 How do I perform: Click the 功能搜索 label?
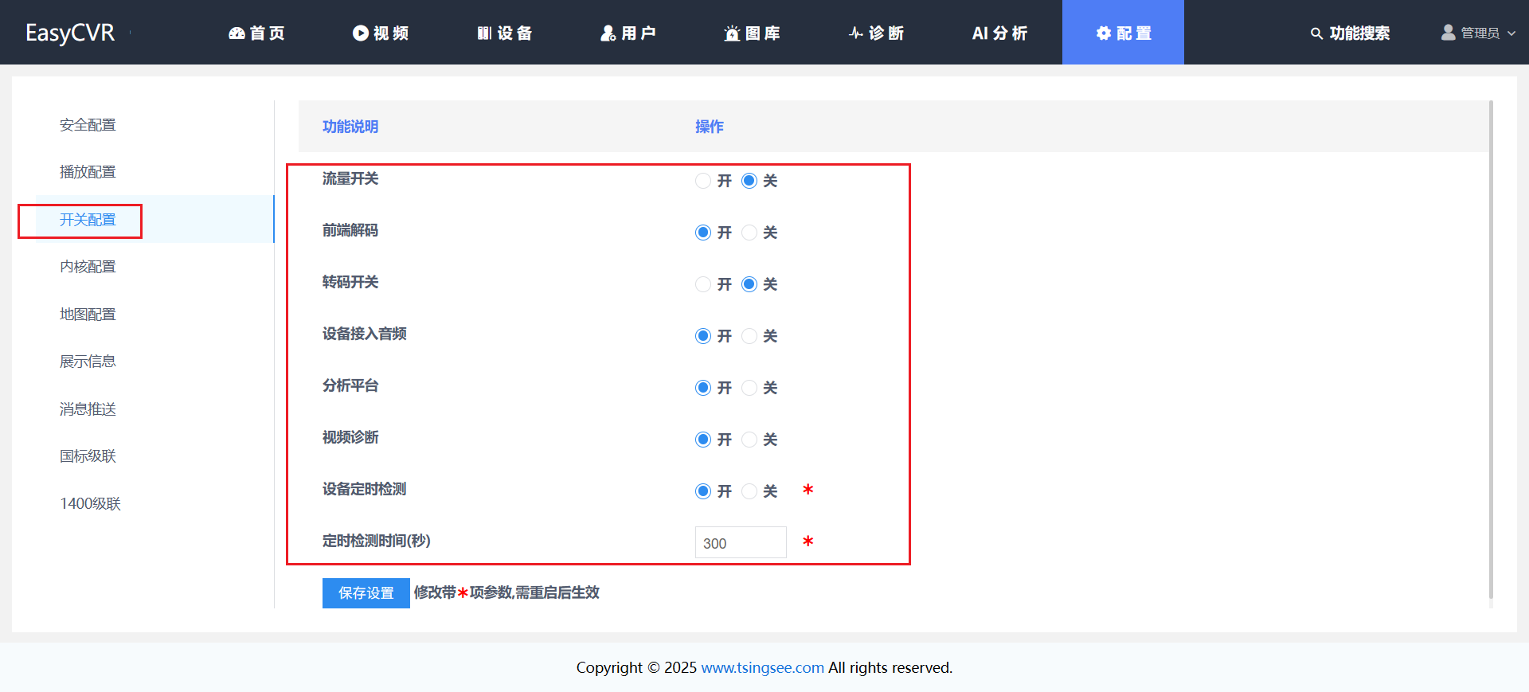click(x=1359, y=33)
